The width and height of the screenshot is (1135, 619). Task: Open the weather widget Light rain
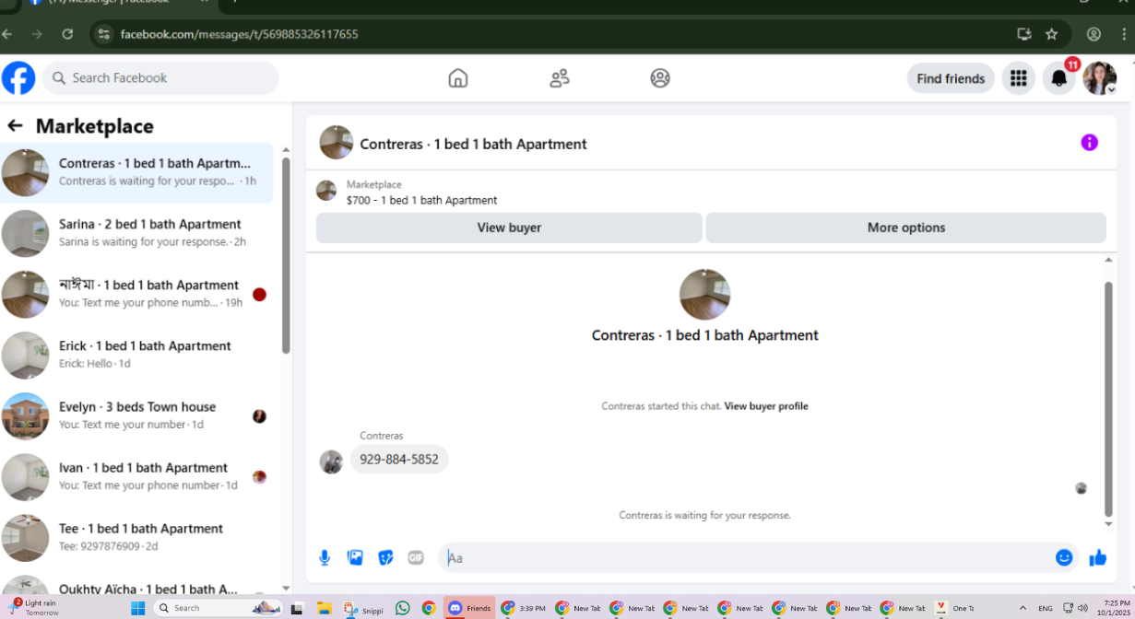34,608
